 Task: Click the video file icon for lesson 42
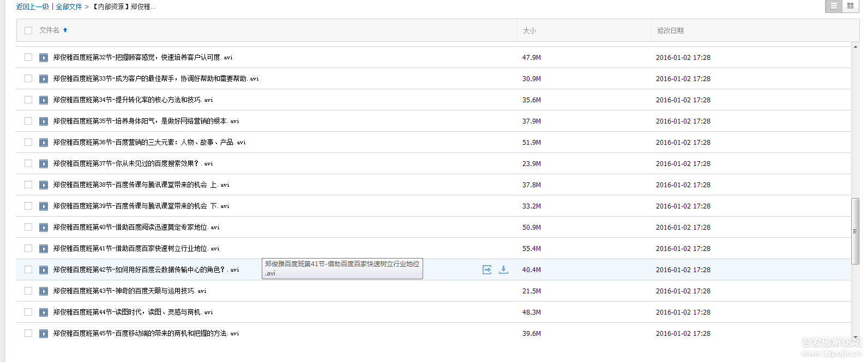[x=44, y=270]
